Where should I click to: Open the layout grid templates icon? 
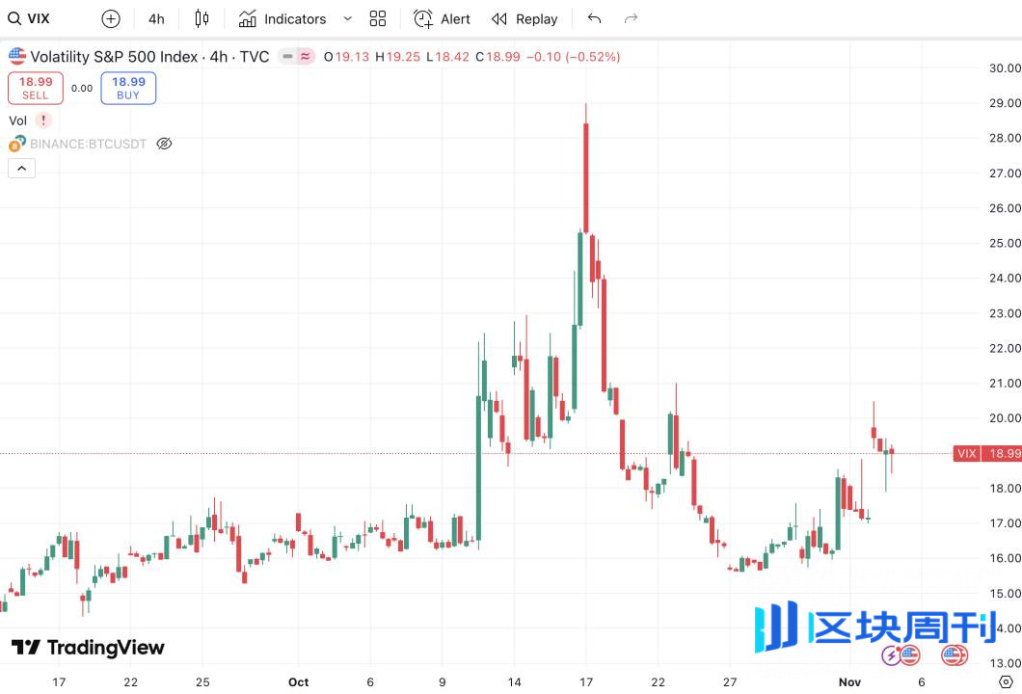click(x=378, y=18)
